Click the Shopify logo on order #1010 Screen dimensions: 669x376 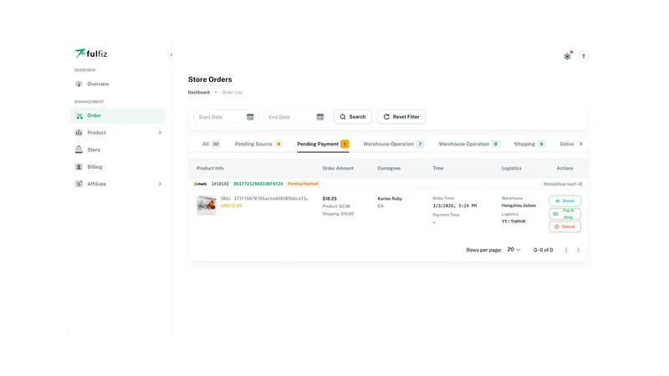click(x=200, y=184)
